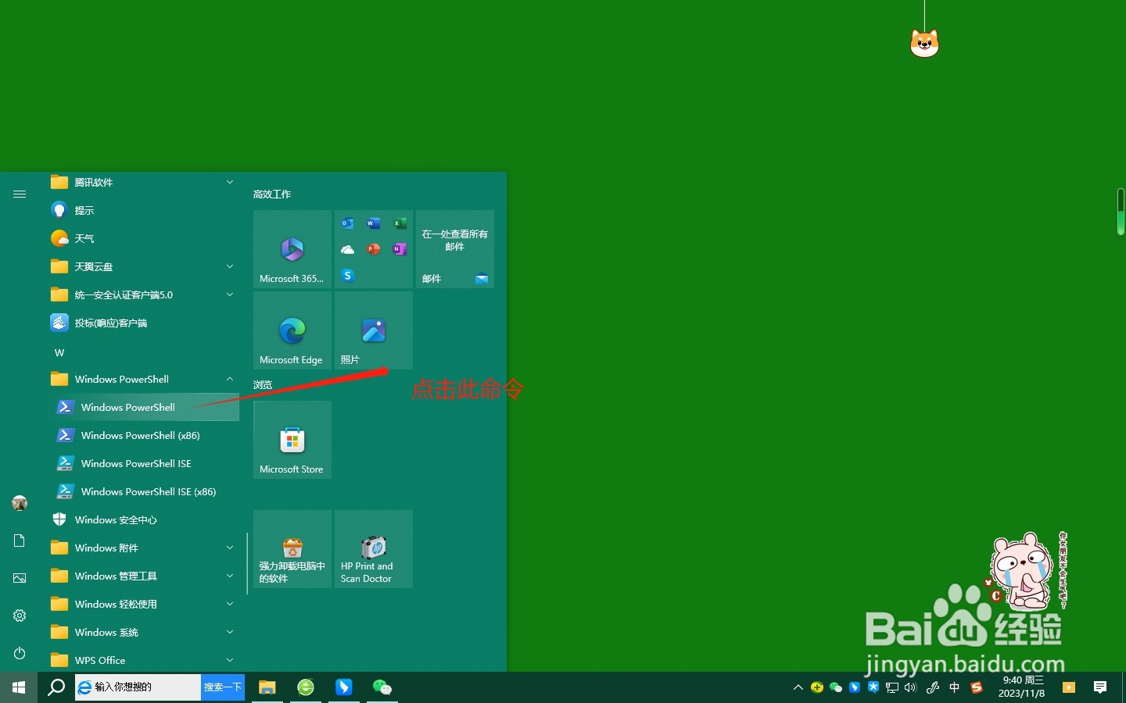Open 强力卸载电脑中的软件 tile
Viewport: 1126px width, 703px height.
pyautogui.click(x=292, y=549)
